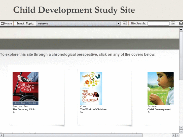
Task: Click the vertical scrollbar thumb
Action: 181,56
